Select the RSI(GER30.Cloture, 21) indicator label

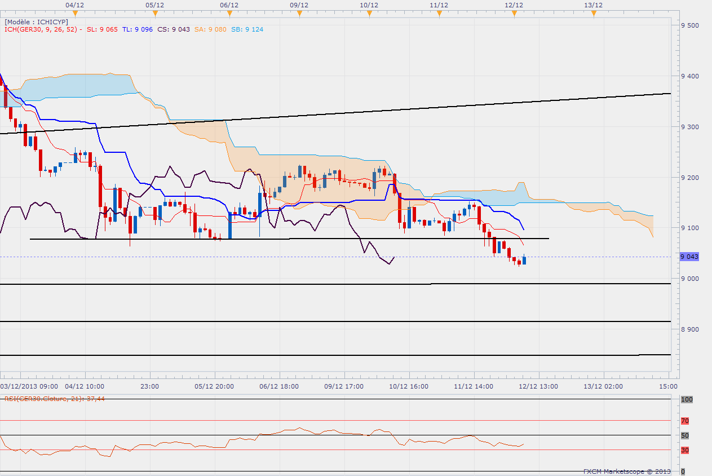[x=55, y=399]
